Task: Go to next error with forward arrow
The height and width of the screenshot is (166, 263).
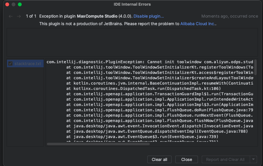Action: 19,16
